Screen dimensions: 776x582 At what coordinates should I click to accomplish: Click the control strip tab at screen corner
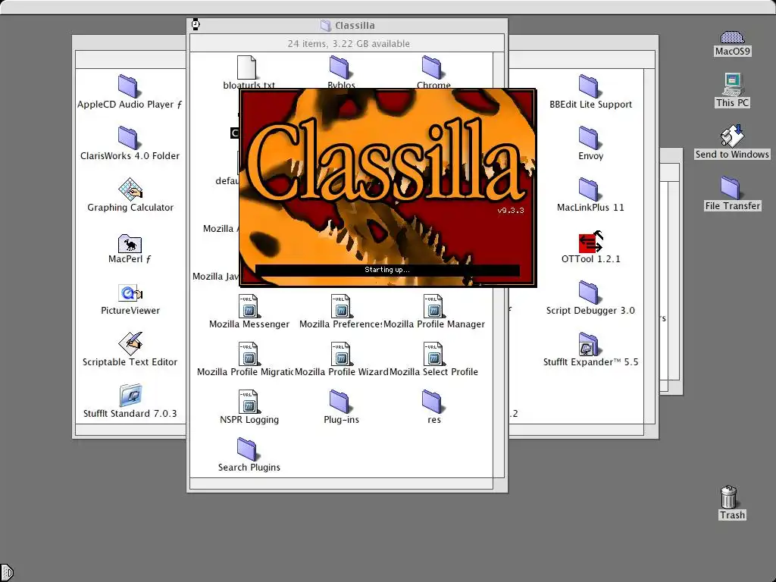[6, 573]
